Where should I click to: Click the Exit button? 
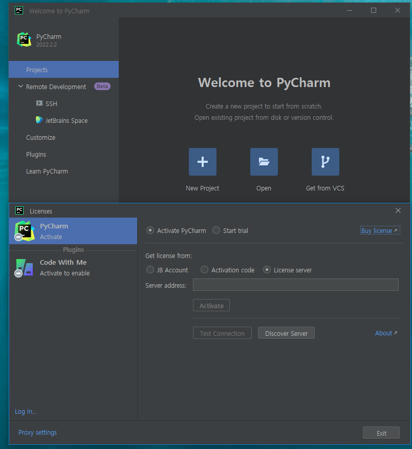pyautogui.click(x=381, y=433)
